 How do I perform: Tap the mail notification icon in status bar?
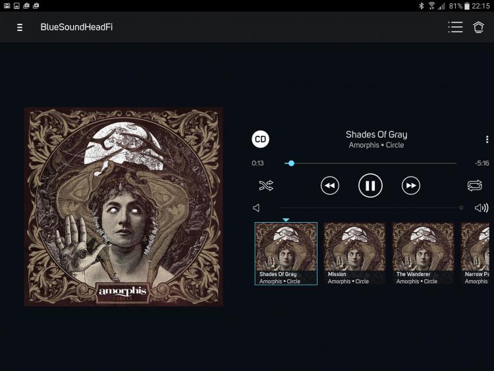click(7, 6)
